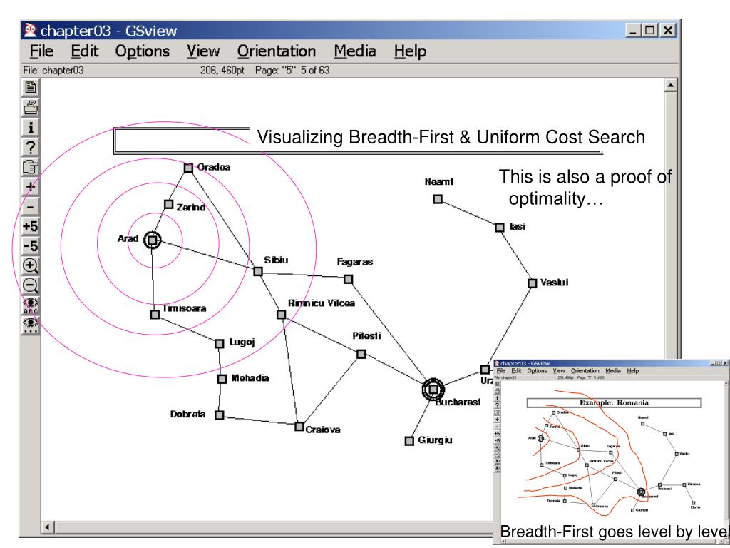This screenshot has height=548, width=730.
Task: Open the View menu in main window
Action: click(x=203, y=51)
